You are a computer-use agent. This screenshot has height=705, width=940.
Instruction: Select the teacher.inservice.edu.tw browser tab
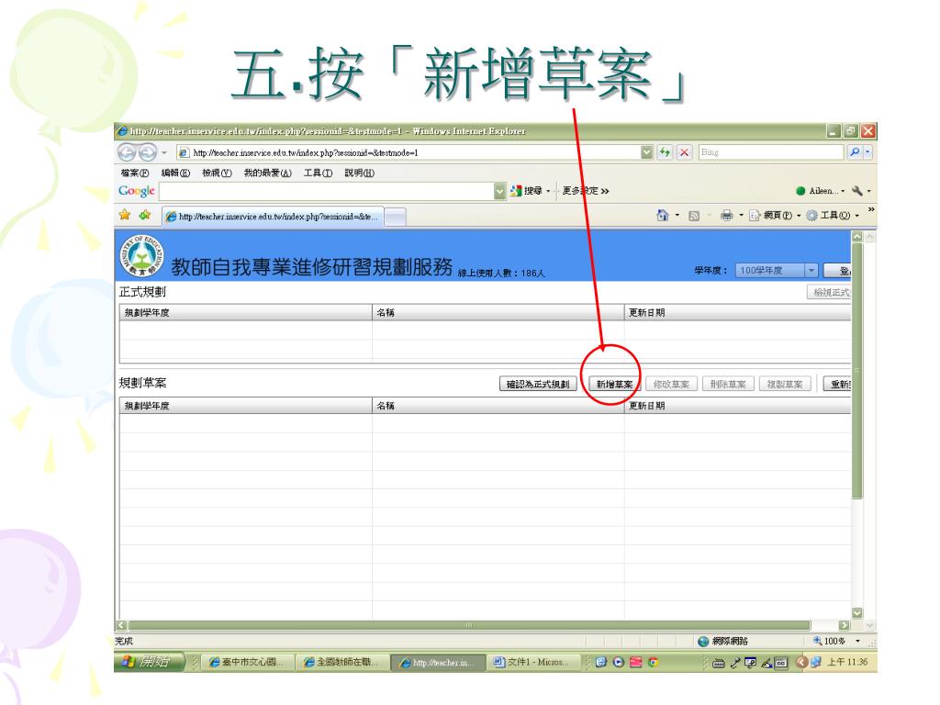click(x=272, y=217)
